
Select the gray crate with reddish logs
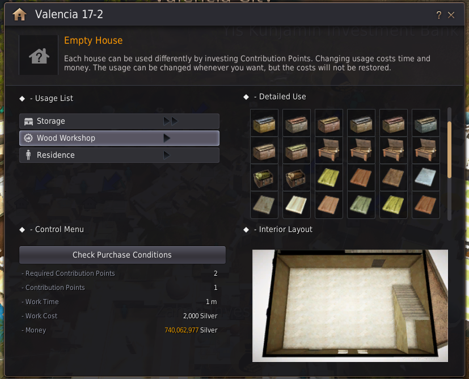[297, 123]
